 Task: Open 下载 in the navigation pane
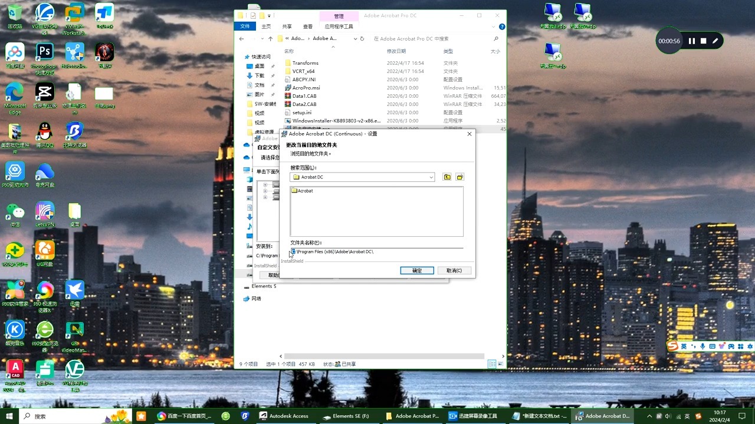[260, 76]
